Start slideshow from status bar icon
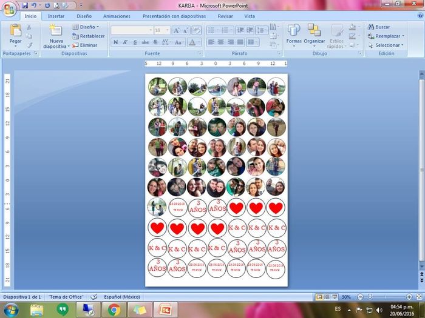This screenshot has height=318, width=425. coord(335,297)
